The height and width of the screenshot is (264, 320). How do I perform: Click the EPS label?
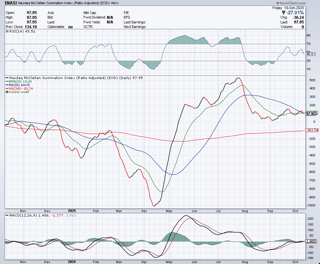pyautogui.click(x=127, y=17)
